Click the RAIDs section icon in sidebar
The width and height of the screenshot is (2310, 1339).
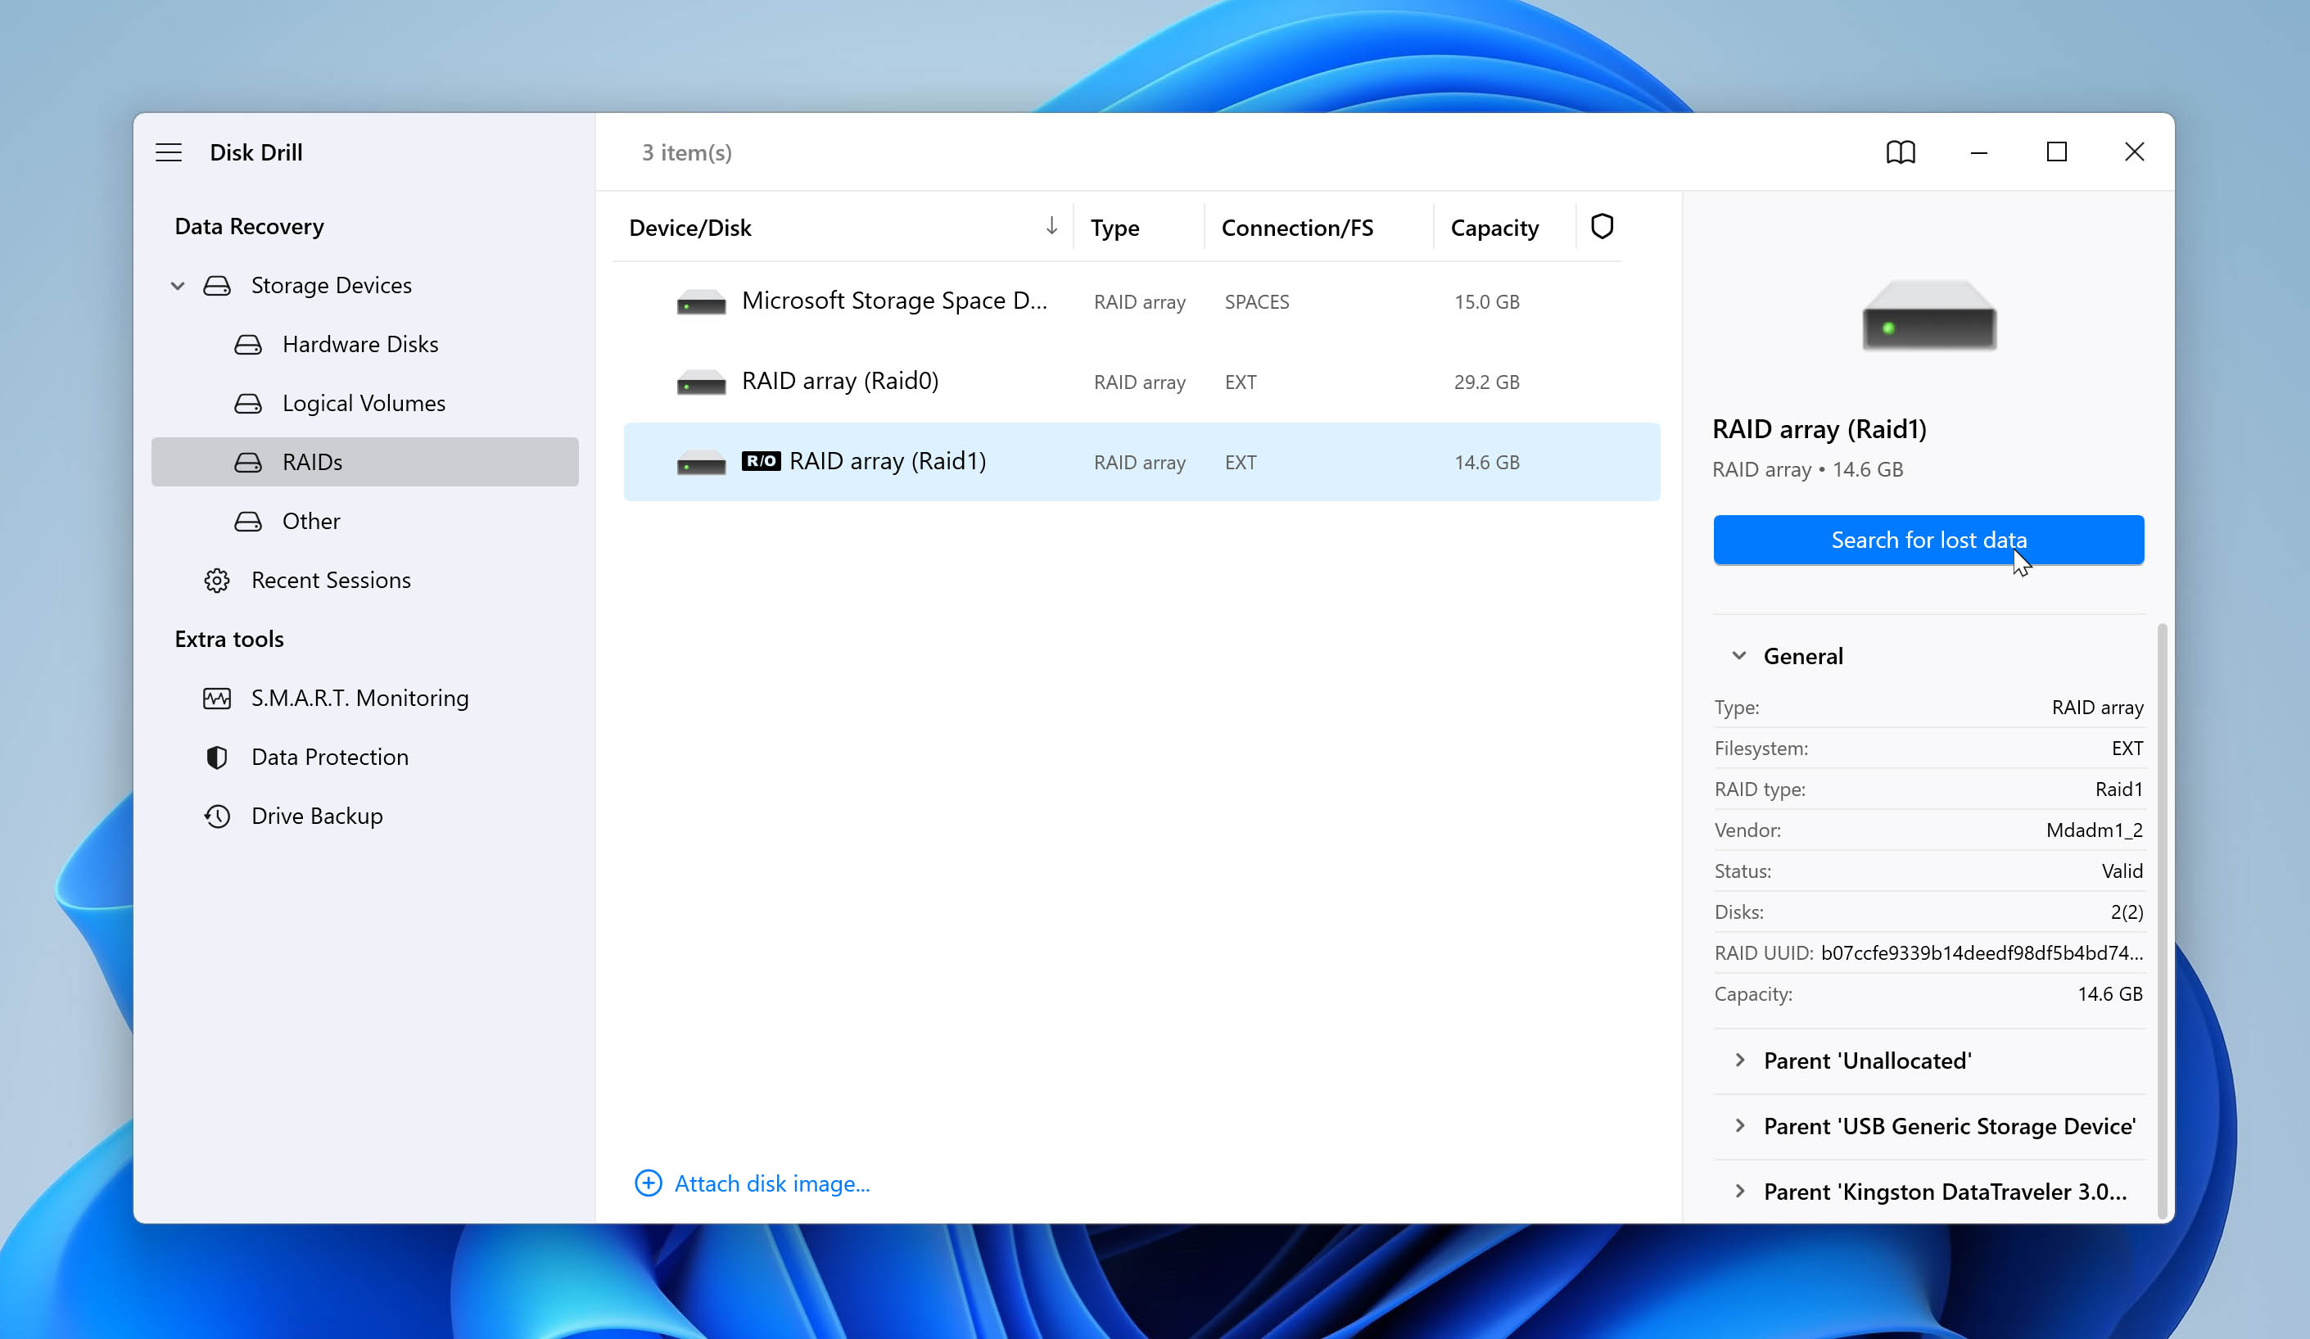[x=249, y=462]
